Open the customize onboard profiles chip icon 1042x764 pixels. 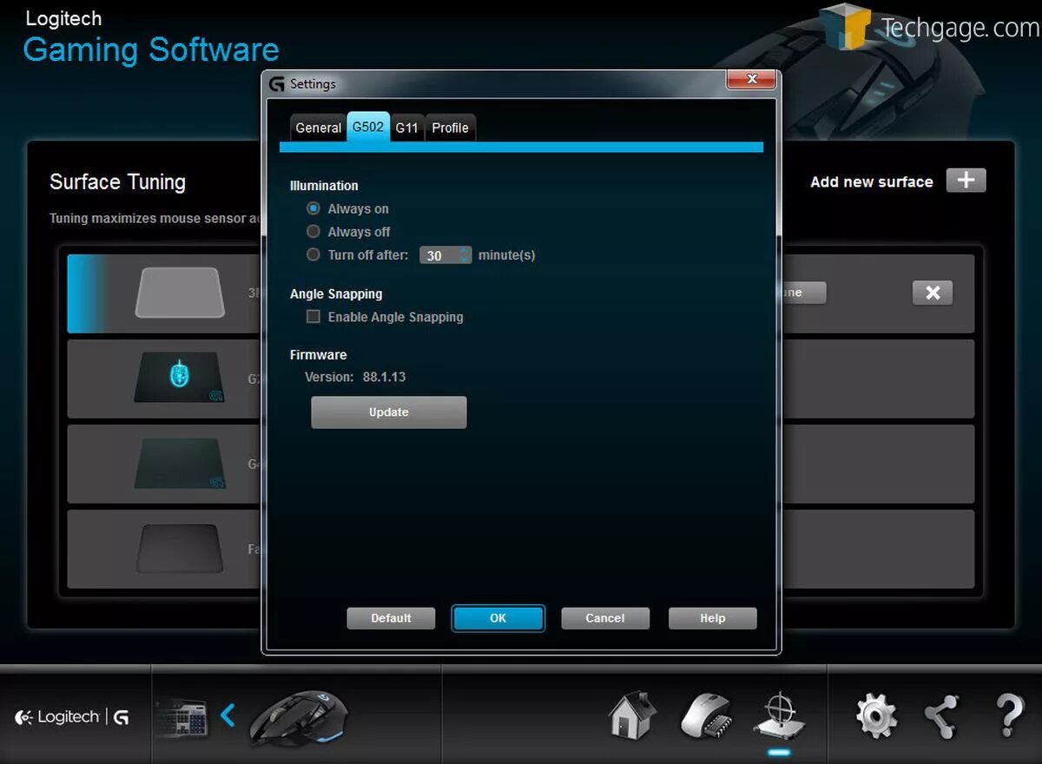705,716
